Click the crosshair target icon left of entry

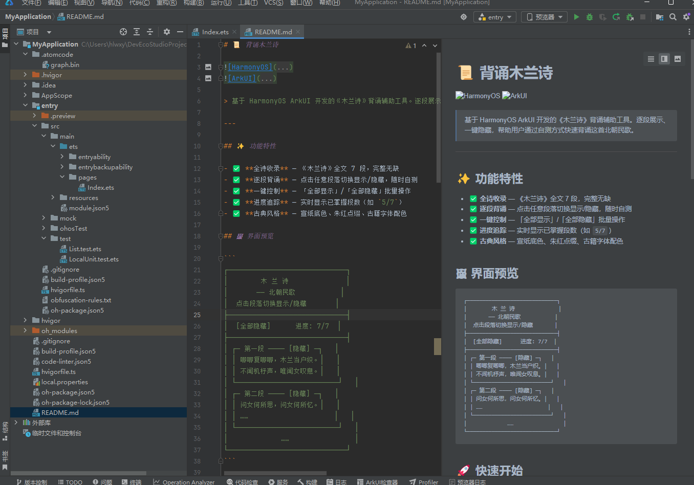tap(464, 17)
